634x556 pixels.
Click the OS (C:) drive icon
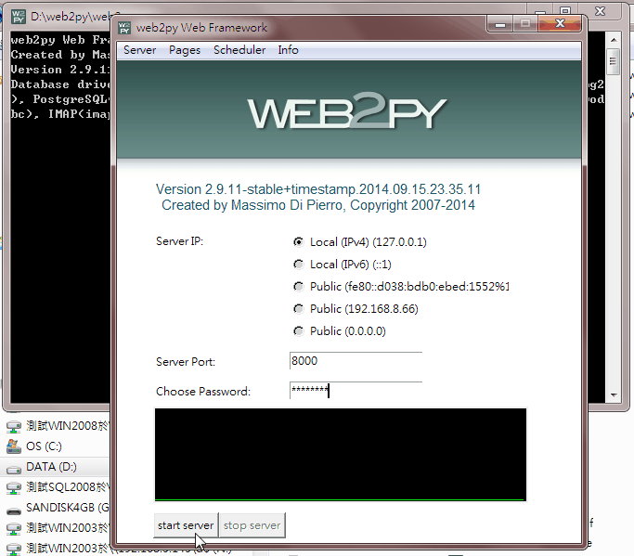[14, 446]
